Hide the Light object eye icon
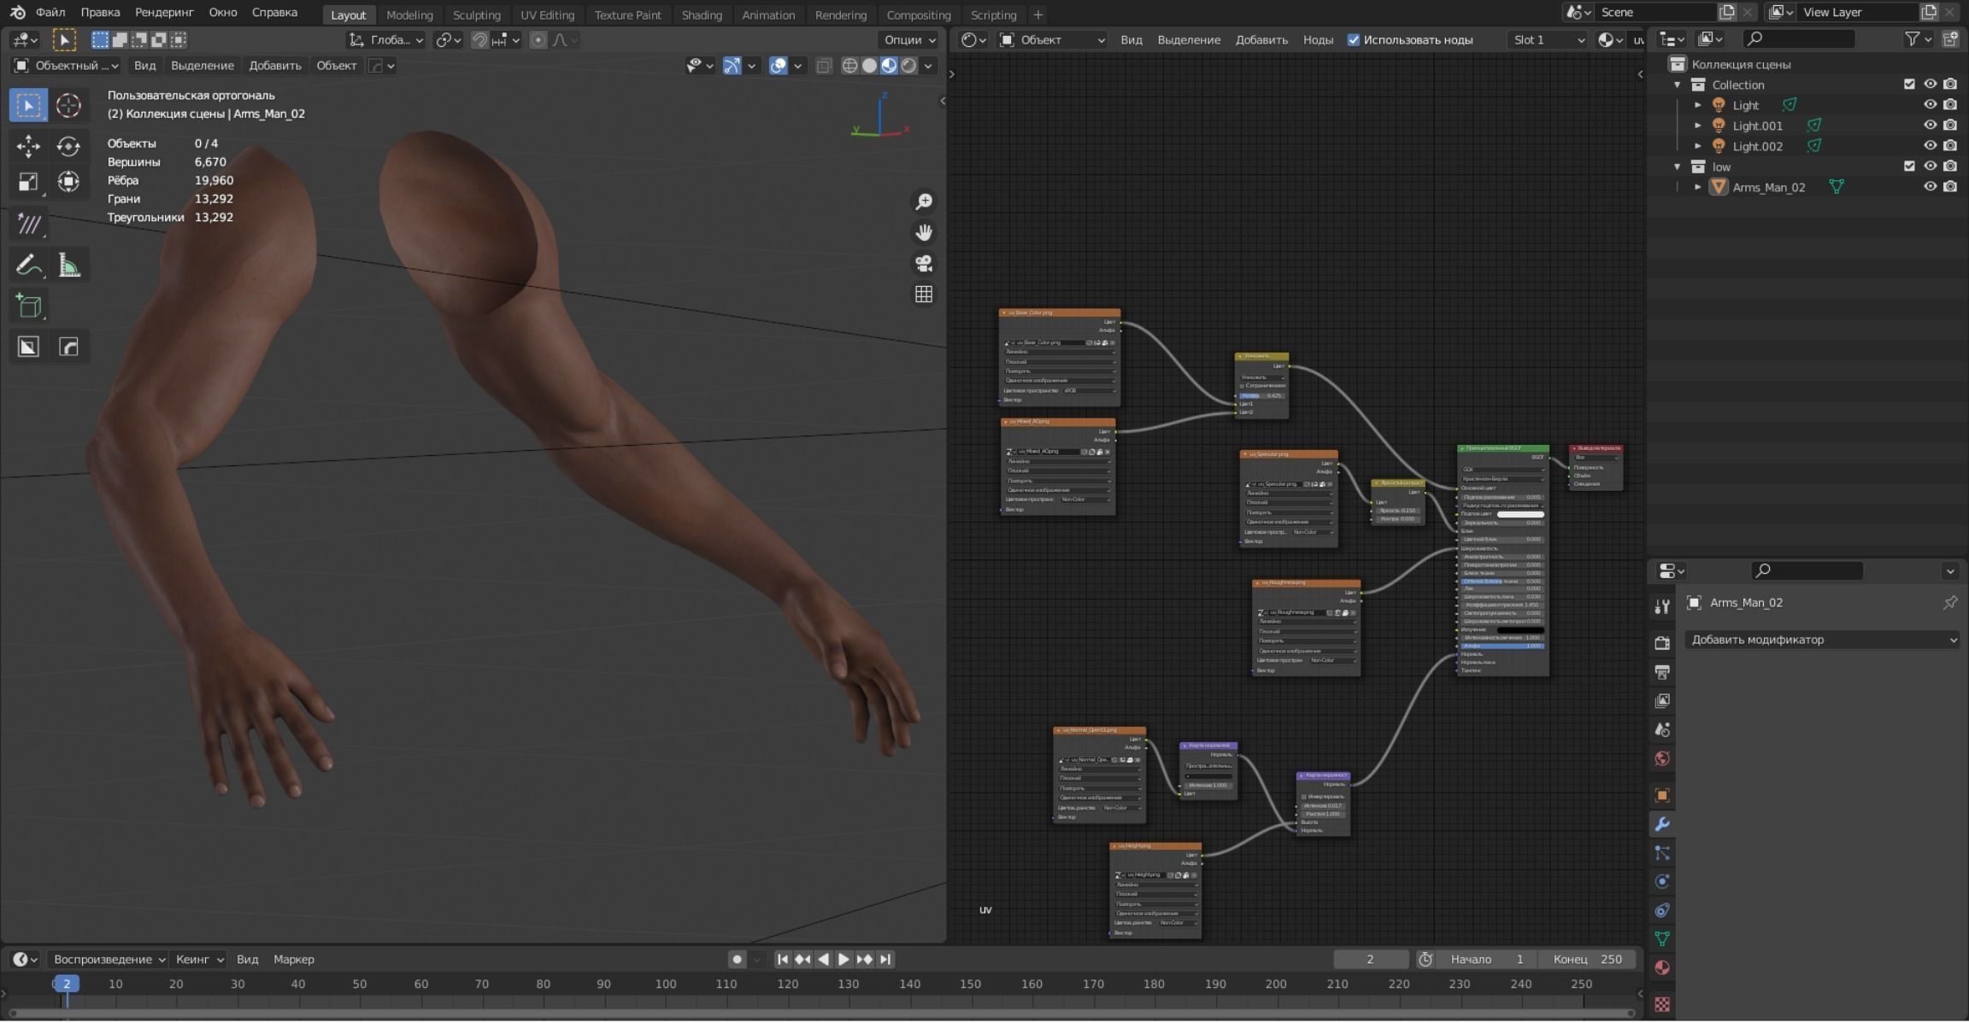This screenshot has width=1969, height=1023. tap(1930, 104)
